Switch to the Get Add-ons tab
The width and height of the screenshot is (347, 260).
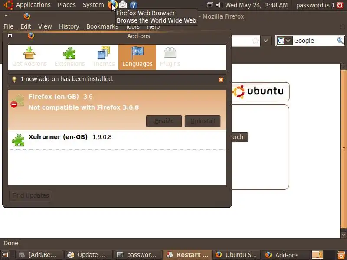29,57
